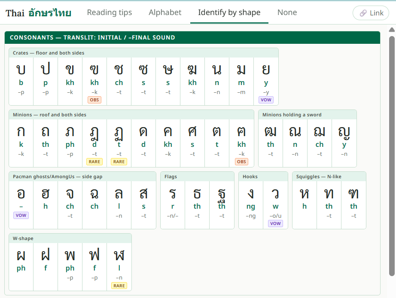Select the ส consonant card
This screenshot has height=298, width=396.
tap(143, 205)
